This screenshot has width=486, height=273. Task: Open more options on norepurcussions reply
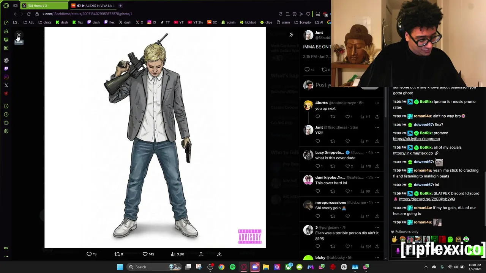(377, 202)
